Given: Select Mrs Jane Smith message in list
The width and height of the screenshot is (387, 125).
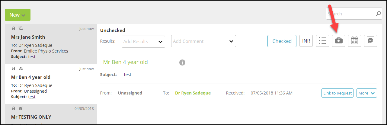Looking at the screenshot, I should (51, 44).
